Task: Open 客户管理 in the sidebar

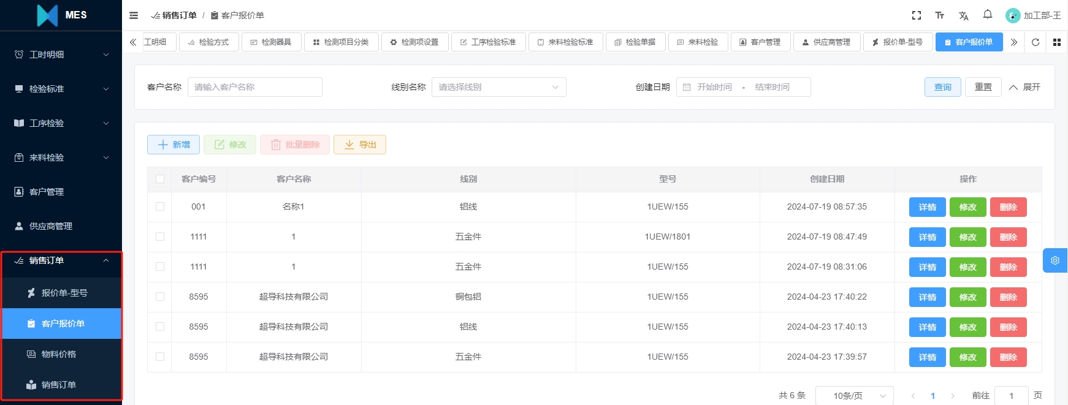Action: 61,192
